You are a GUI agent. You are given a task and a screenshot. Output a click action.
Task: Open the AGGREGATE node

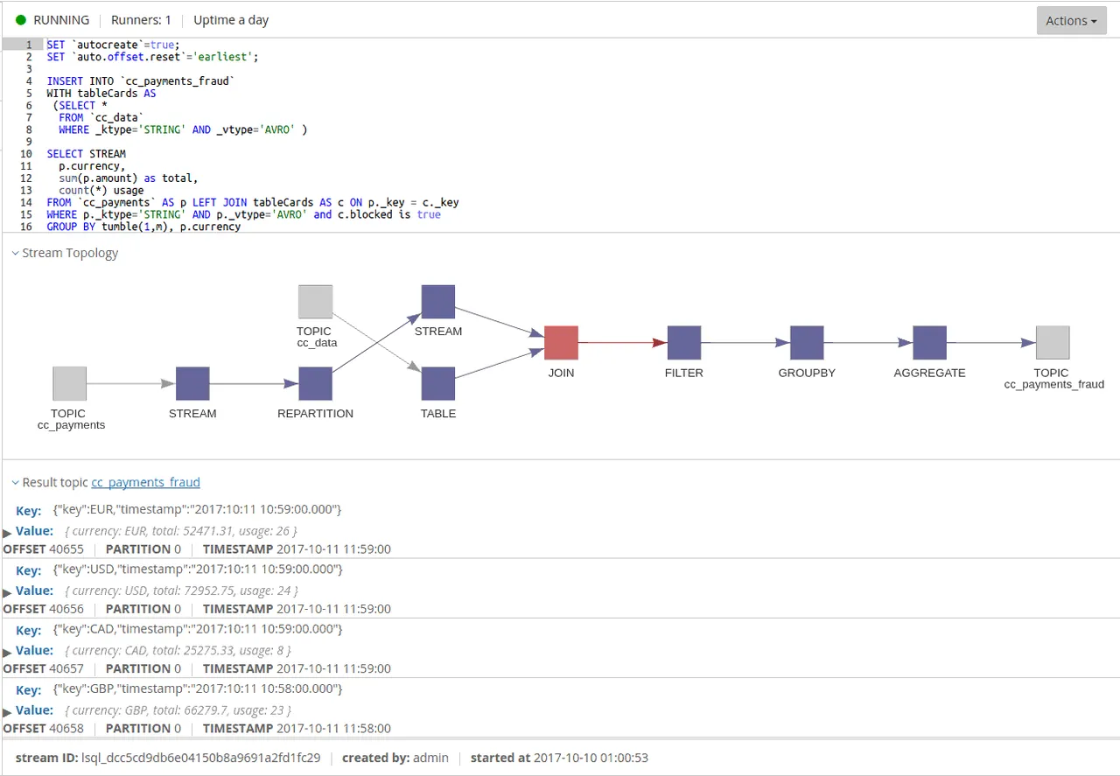(929, 342)
